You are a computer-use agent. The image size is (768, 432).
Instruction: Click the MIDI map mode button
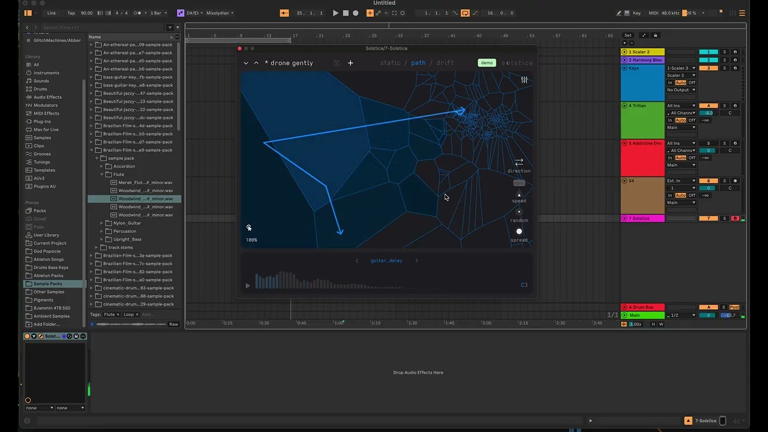653,13
